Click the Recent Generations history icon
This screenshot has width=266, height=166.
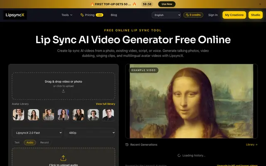pos(127,145)
